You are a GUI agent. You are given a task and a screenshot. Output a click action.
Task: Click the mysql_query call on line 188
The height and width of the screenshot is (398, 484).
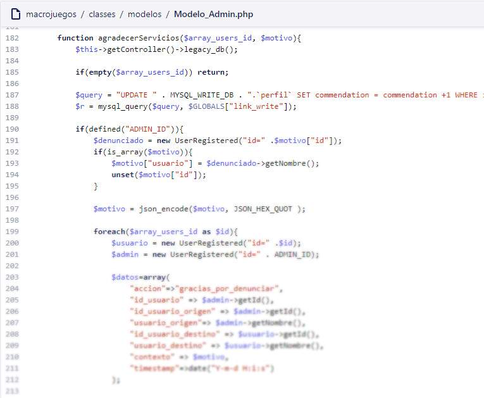[123, 106]
